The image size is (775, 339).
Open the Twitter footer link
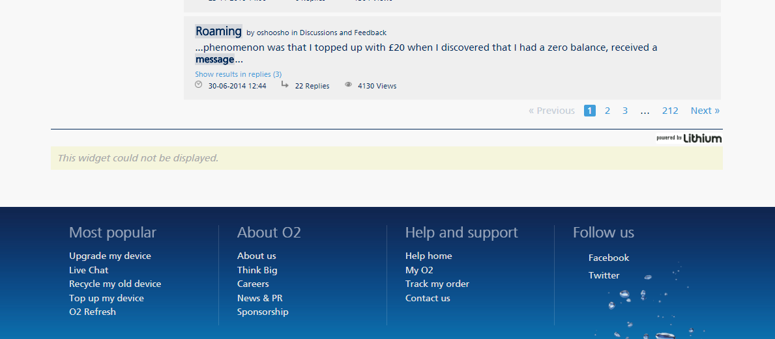[x=604, y=275]
